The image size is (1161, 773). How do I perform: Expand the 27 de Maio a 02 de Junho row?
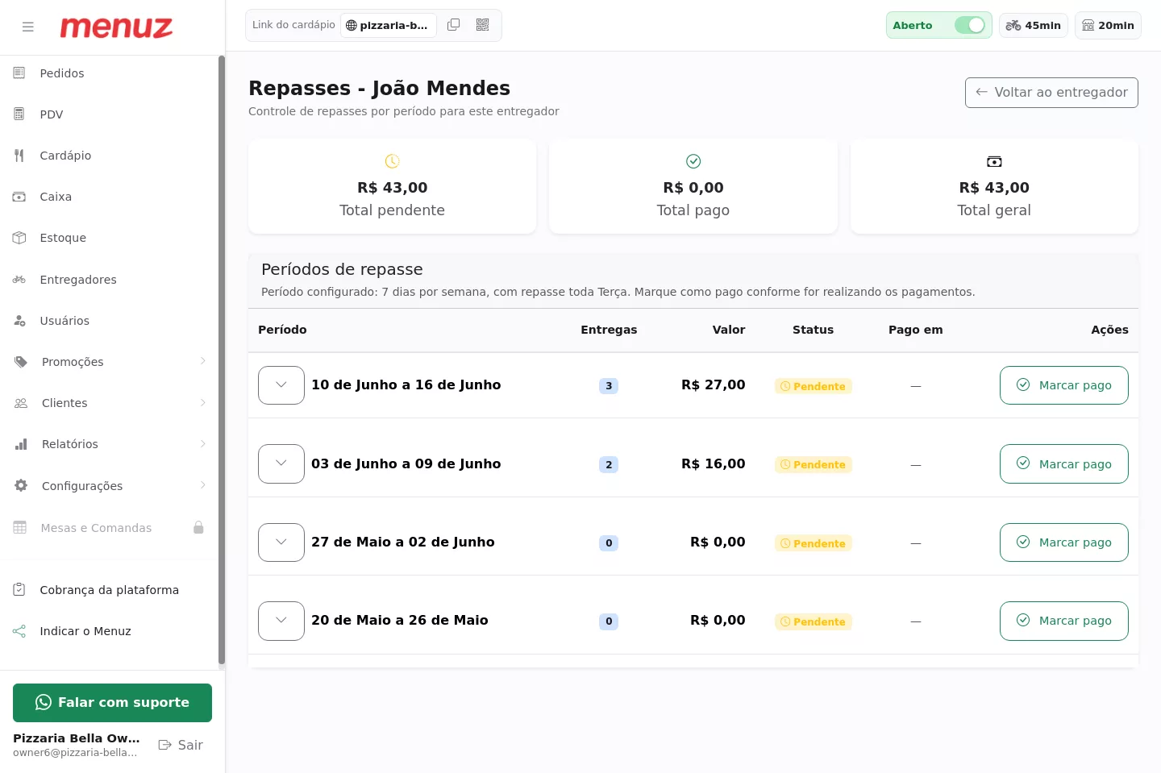(281, 542)
